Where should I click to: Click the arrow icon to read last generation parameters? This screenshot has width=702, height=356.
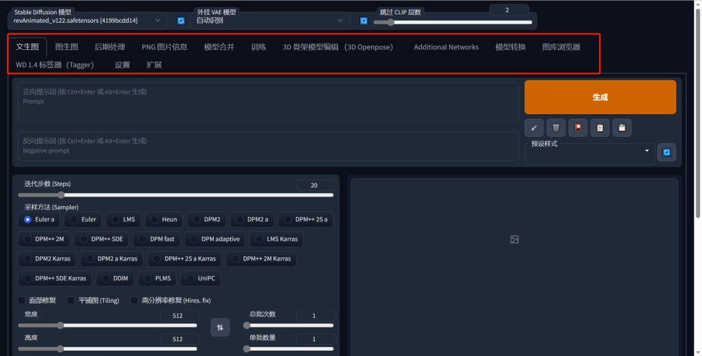534,128
